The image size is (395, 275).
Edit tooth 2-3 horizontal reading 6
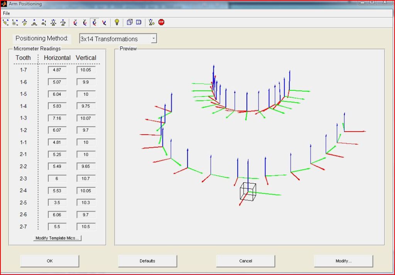click(x=57, y=178)
